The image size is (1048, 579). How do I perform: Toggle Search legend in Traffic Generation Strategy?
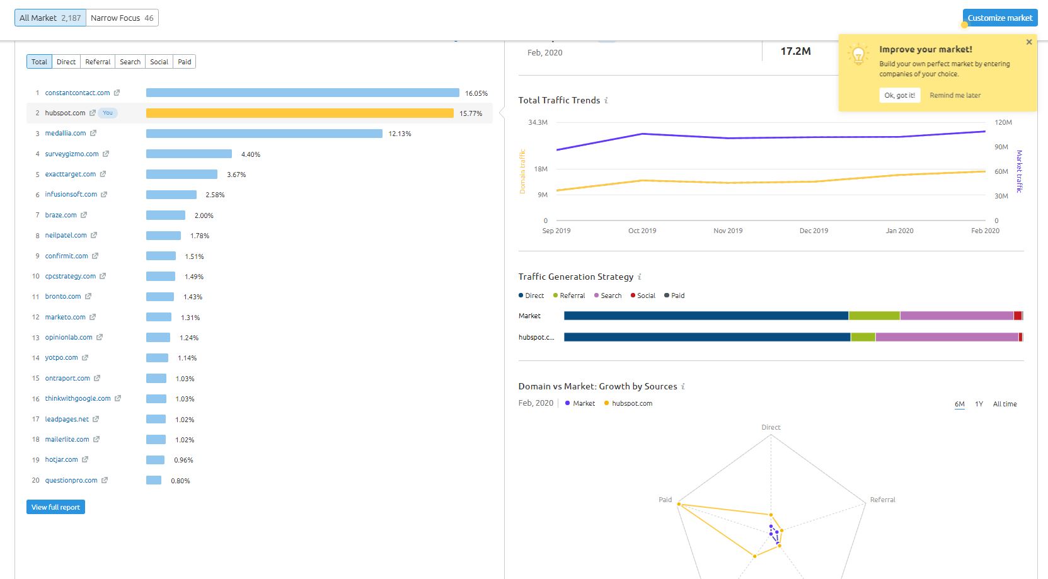click(x=607, y=295)
